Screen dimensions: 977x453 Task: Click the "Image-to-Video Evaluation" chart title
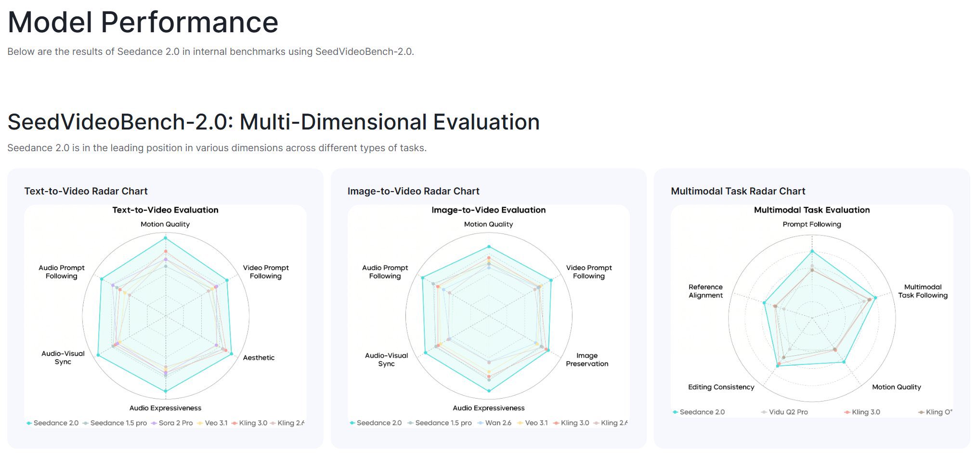tap(488, 210)
